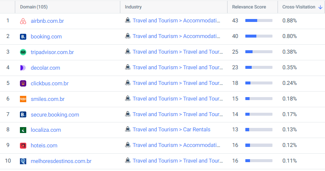Open the airbnb.com.br domain link

[x=47, y=21]
